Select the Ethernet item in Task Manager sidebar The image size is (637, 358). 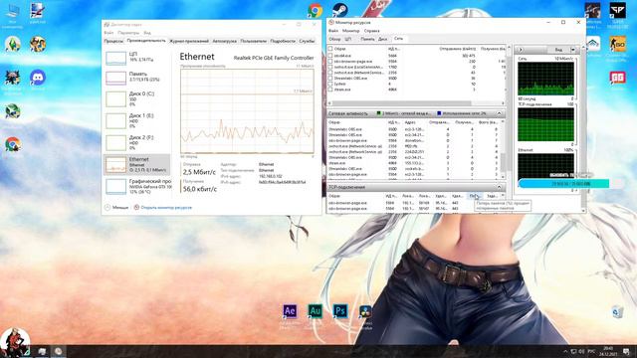pyautogui.click(x=137, y=164)
